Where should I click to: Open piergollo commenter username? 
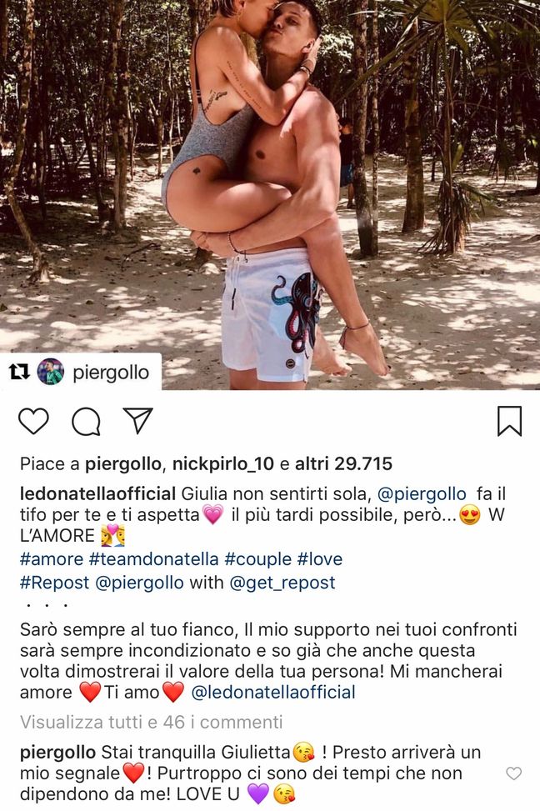click(58, 753)
